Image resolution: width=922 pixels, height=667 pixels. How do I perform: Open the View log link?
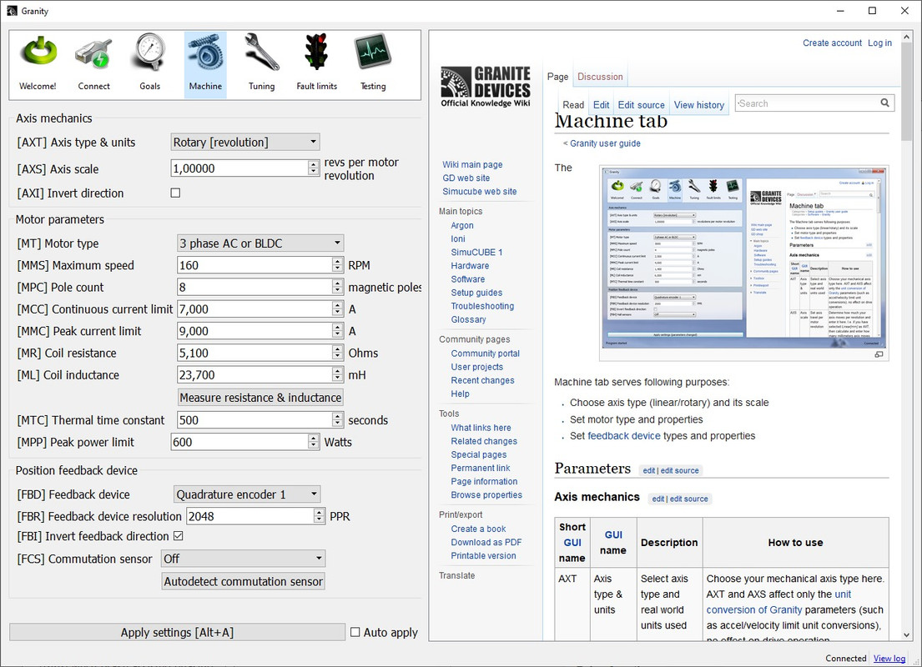coord(889,658)
